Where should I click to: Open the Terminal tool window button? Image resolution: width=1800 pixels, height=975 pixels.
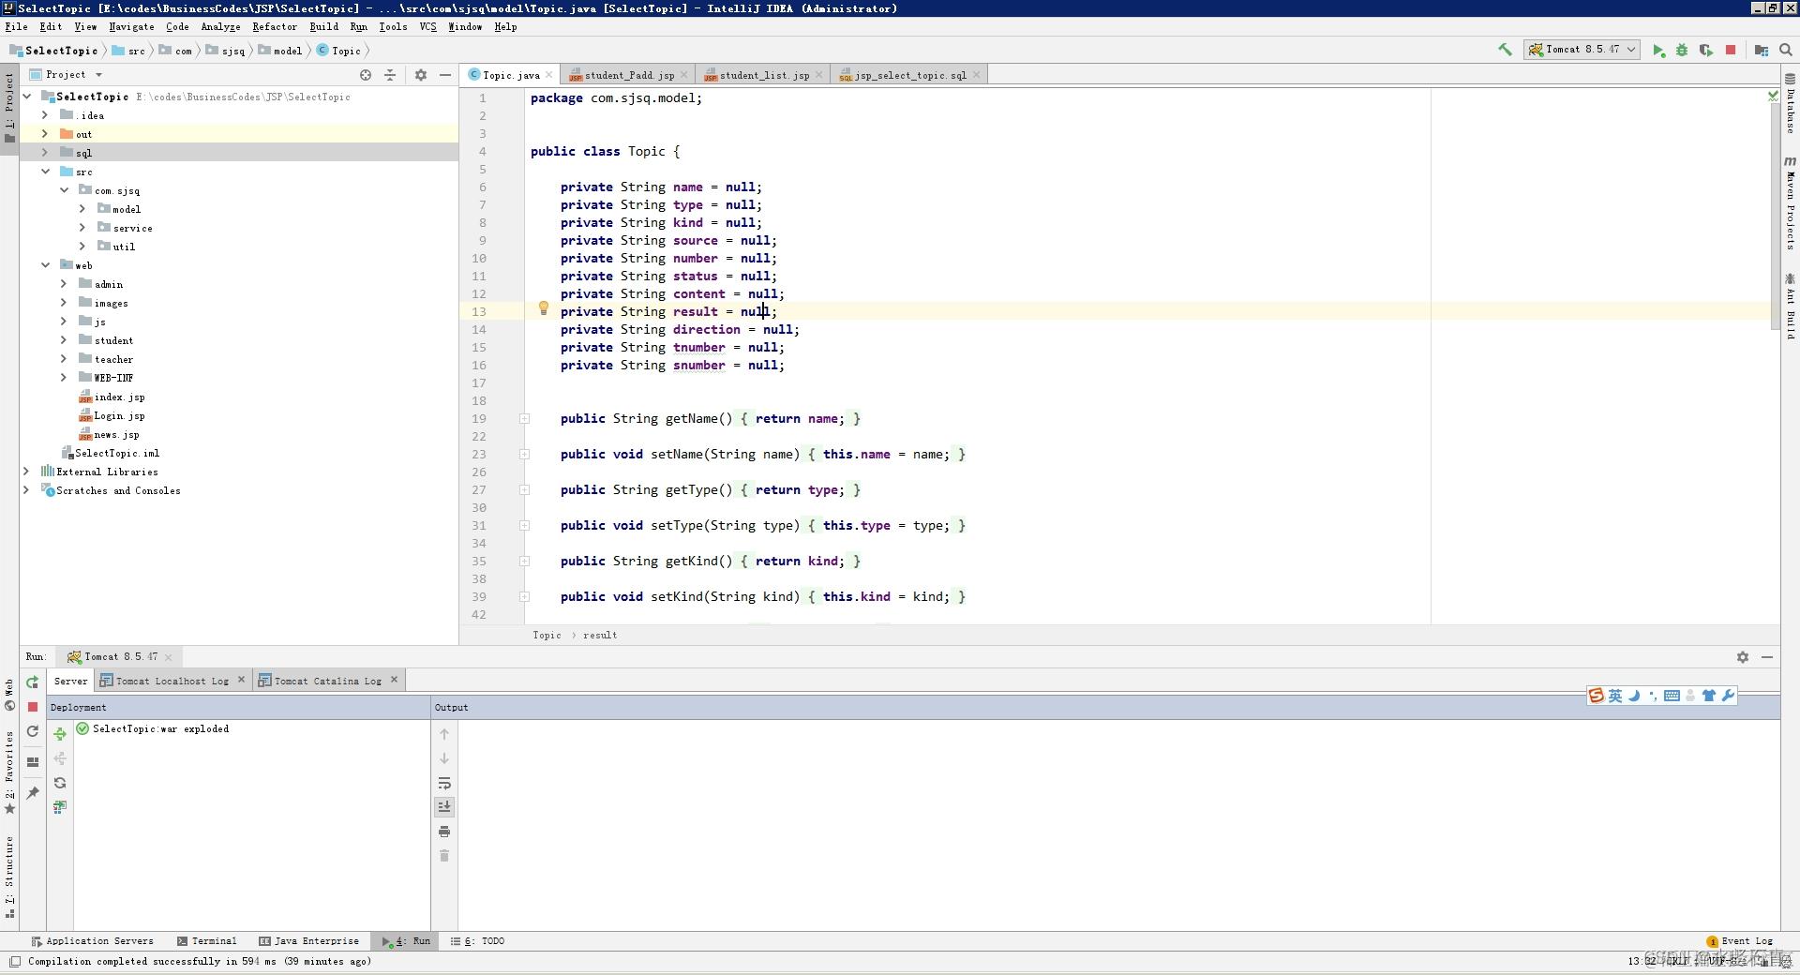pyautogui.click(x=206, y=941)
